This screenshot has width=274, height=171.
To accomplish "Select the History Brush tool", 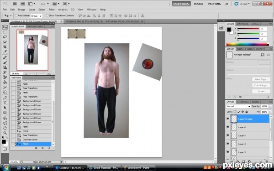I will [5, 72].
